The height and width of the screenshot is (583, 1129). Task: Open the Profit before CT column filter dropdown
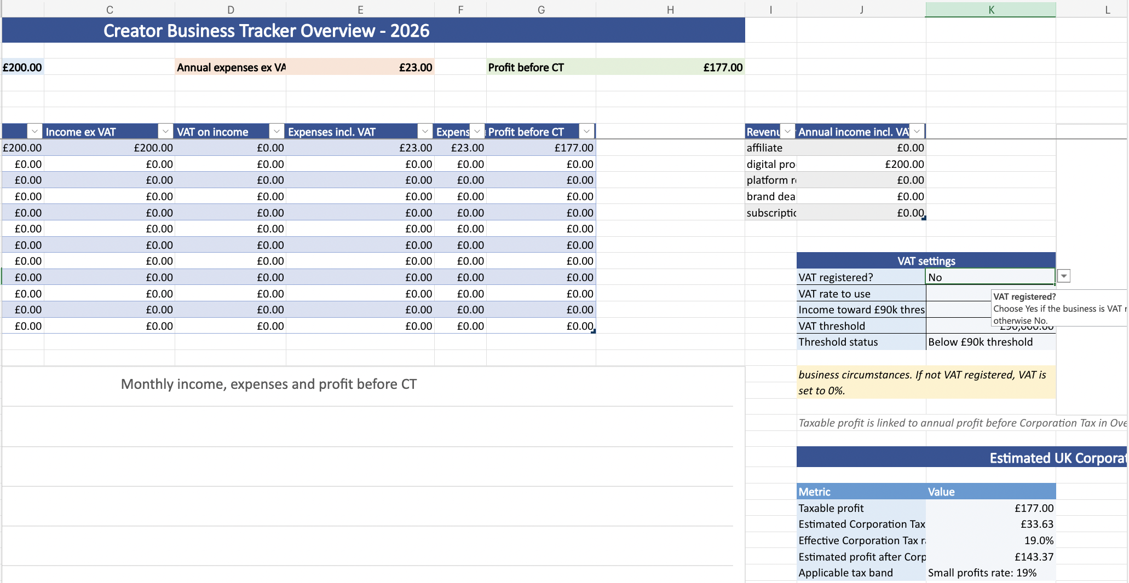(x=586, y=131)
